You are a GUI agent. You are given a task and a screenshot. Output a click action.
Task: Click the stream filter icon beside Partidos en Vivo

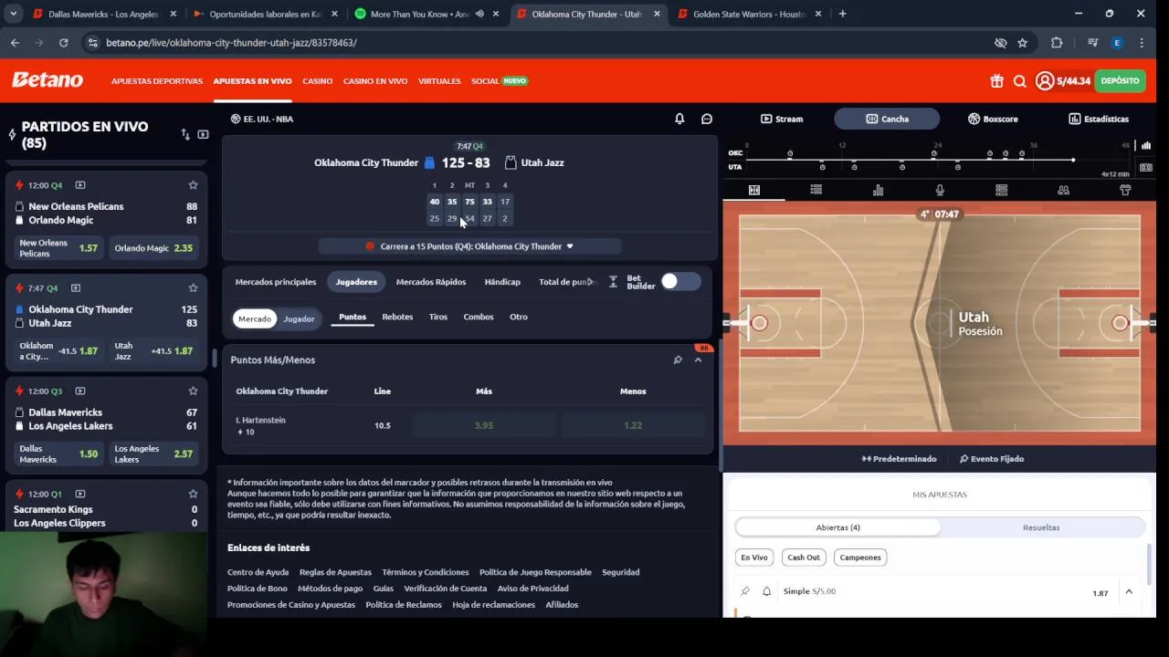tap(203, 134)
